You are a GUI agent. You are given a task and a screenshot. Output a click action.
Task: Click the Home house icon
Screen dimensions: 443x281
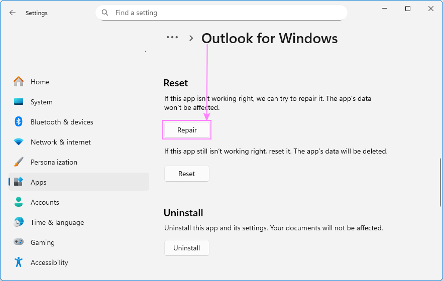[19, 81]
